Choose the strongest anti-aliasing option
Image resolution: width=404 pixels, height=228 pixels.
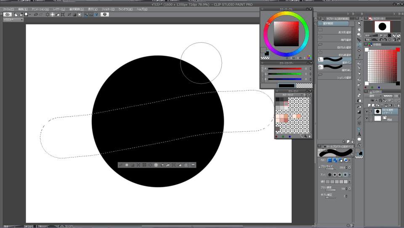346,174
